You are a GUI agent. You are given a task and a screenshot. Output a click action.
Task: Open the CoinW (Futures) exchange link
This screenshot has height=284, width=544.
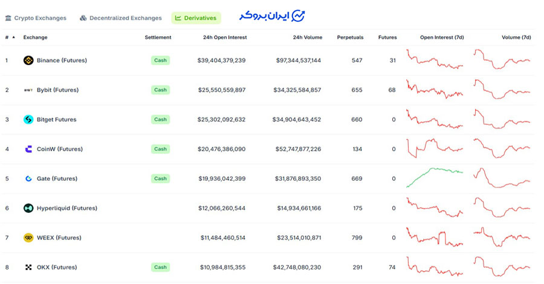[x=60, y=149]
